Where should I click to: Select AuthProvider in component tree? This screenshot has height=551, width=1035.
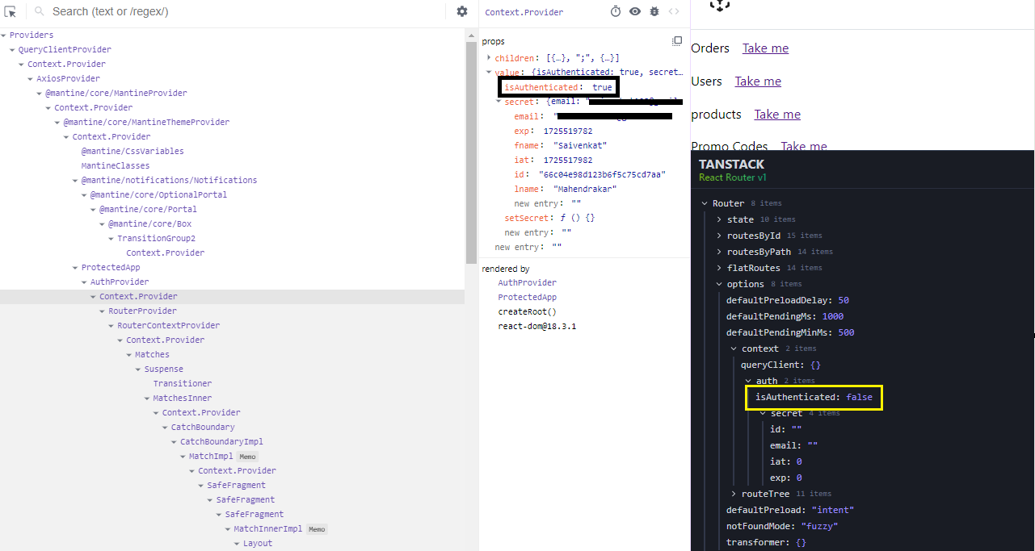click(120, 282)
